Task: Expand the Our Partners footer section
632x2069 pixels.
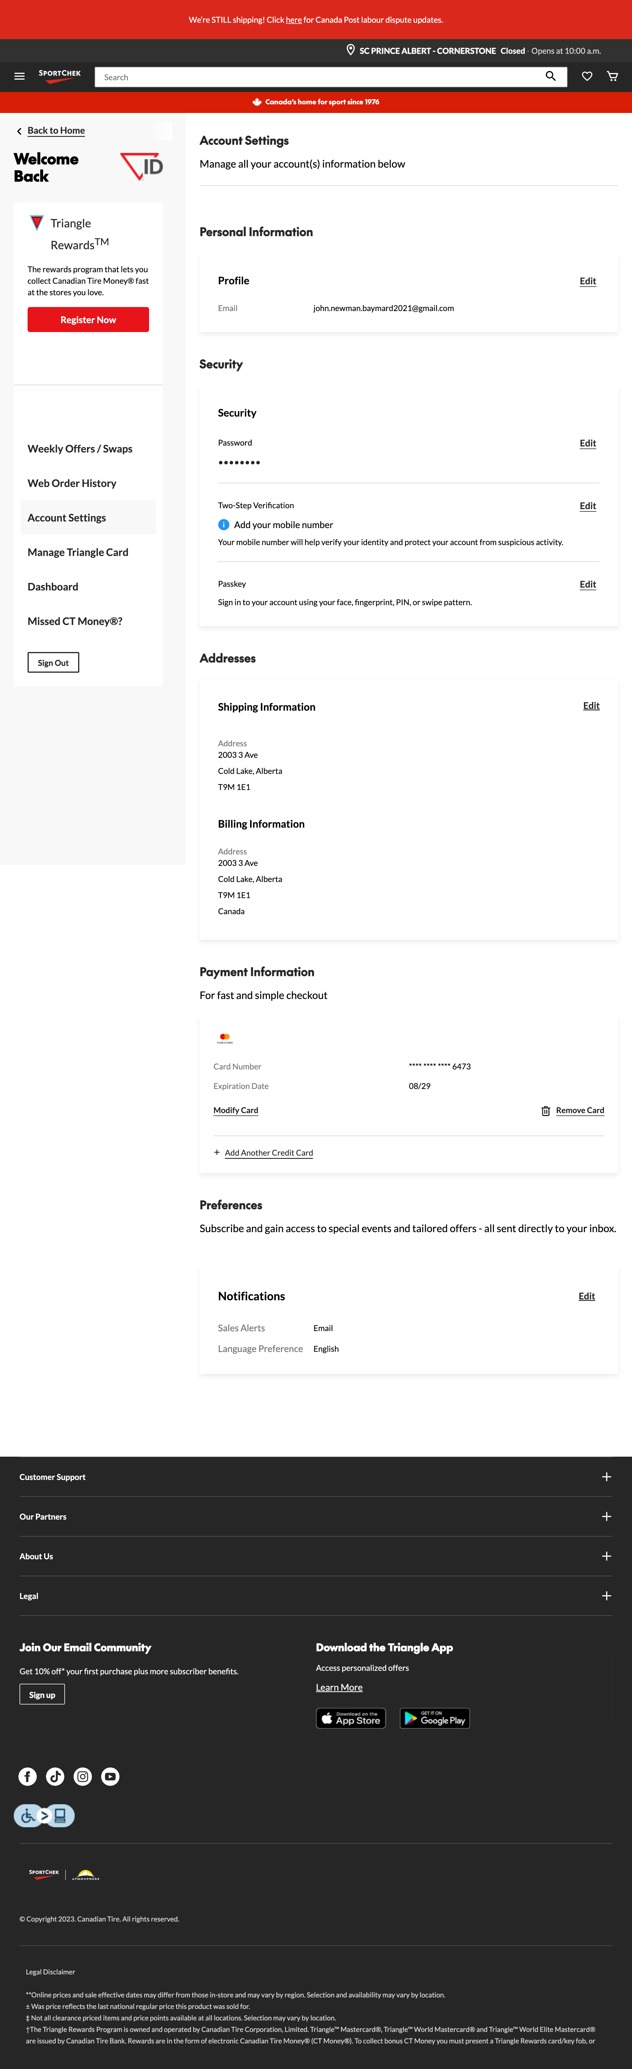Action: (606, 1516)
